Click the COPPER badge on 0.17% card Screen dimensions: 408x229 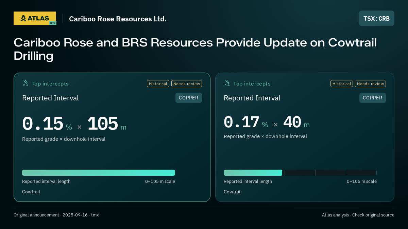pos(373,98)
